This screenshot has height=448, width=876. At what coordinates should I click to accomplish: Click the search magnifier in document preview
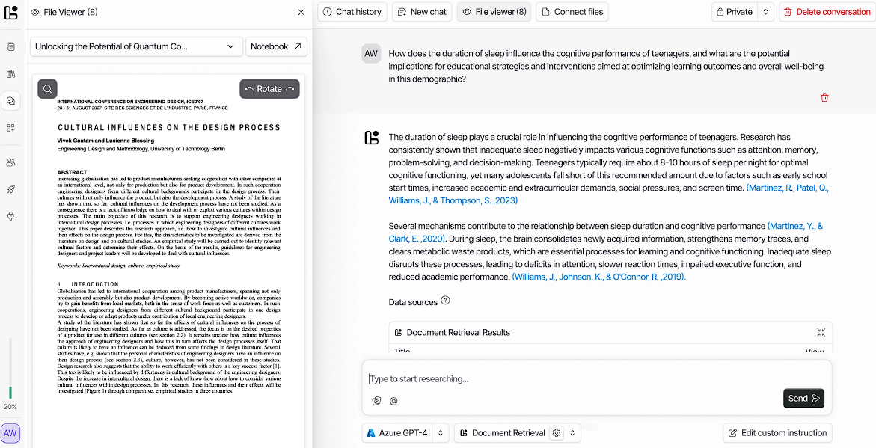(x=47, y=89)
